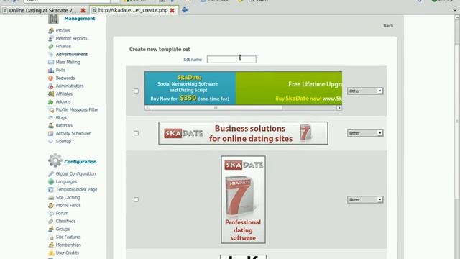Click the Referrals icon
Viewport: 460px width, 259px height.
51,126
